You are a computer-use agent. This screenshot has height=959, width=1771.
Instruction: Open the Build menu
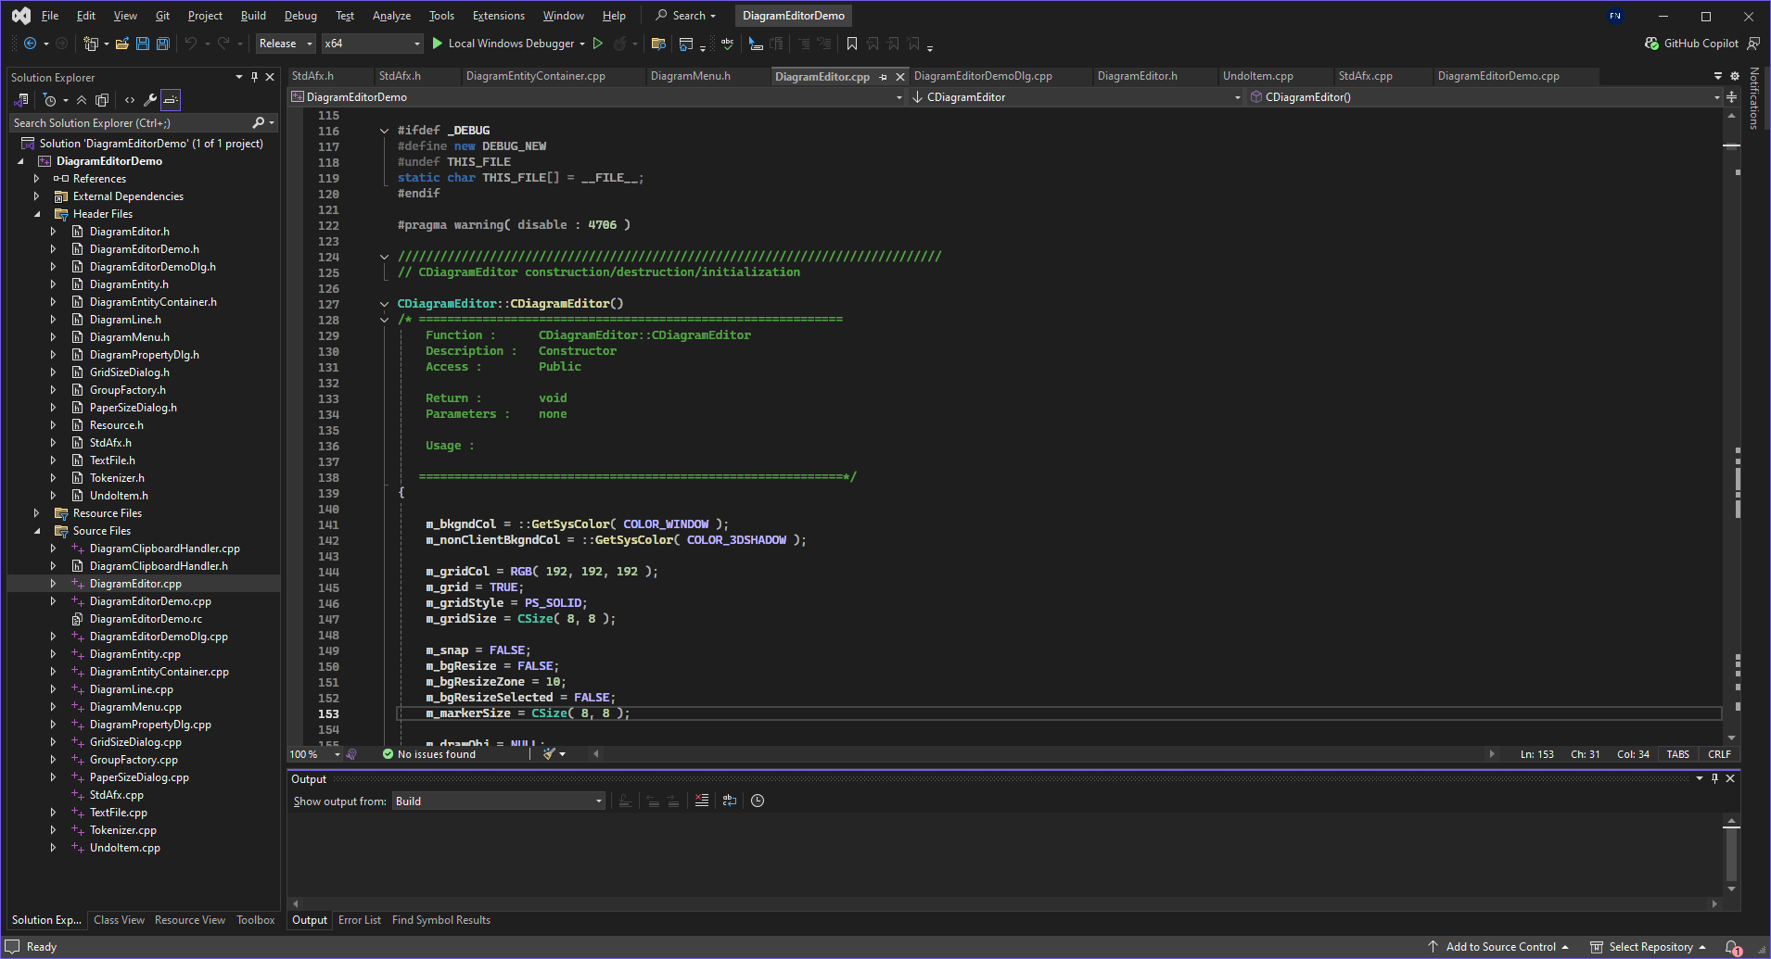coord(253,16)
